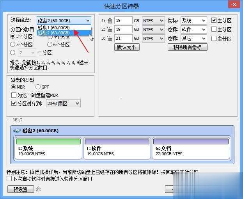
Task: Select the E: 系统 partition preview block
Action: tap(48, 148)
